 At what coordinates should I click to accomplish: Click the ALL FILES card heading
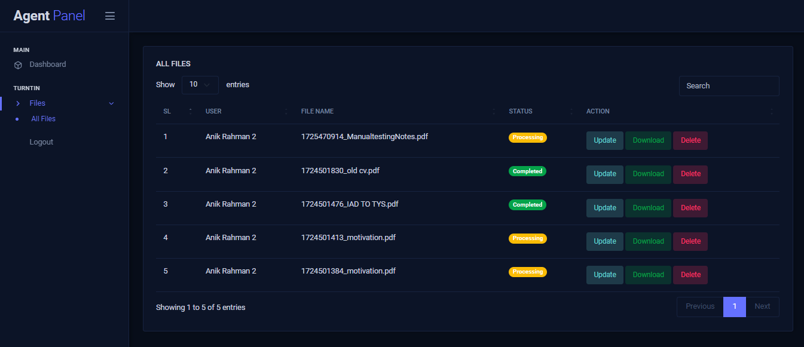pyautogui.click(x=173, y=63)
